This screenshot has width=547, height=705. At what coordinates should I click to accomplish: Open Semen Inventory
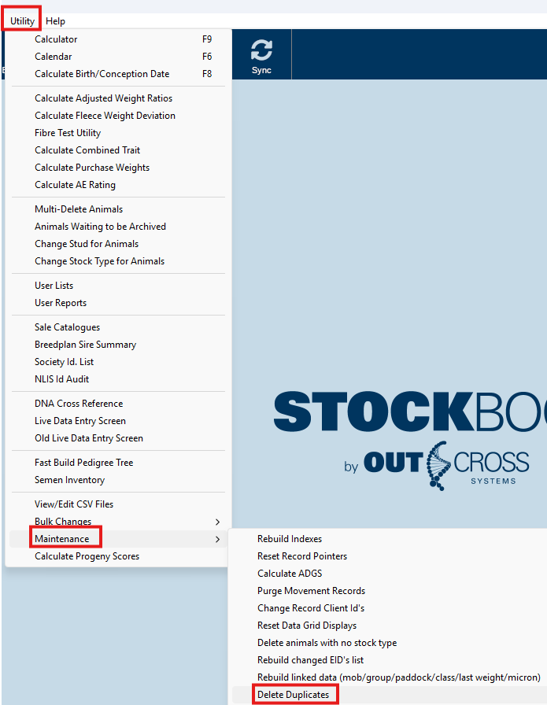[x=69, y=480]
